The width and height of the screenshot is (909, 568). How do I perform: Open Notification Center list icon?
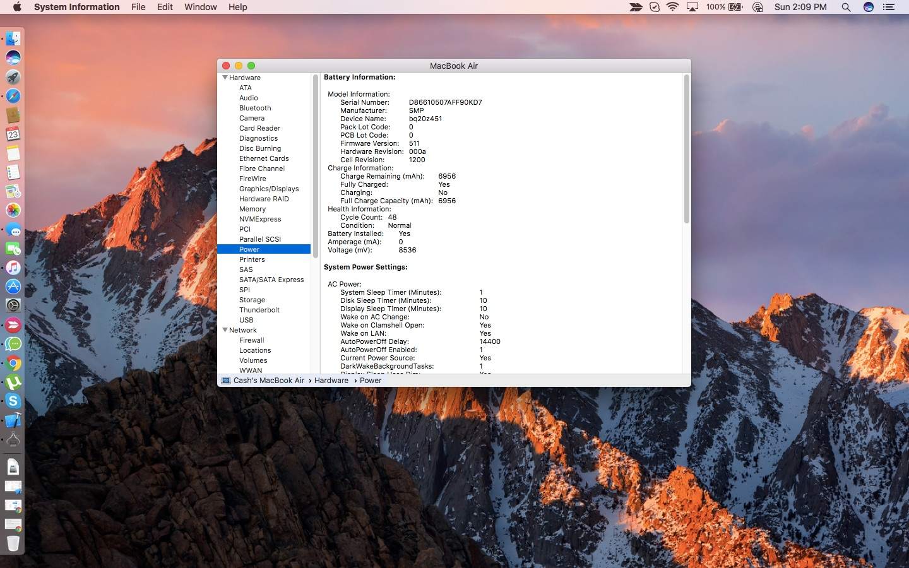pos(889,7)
